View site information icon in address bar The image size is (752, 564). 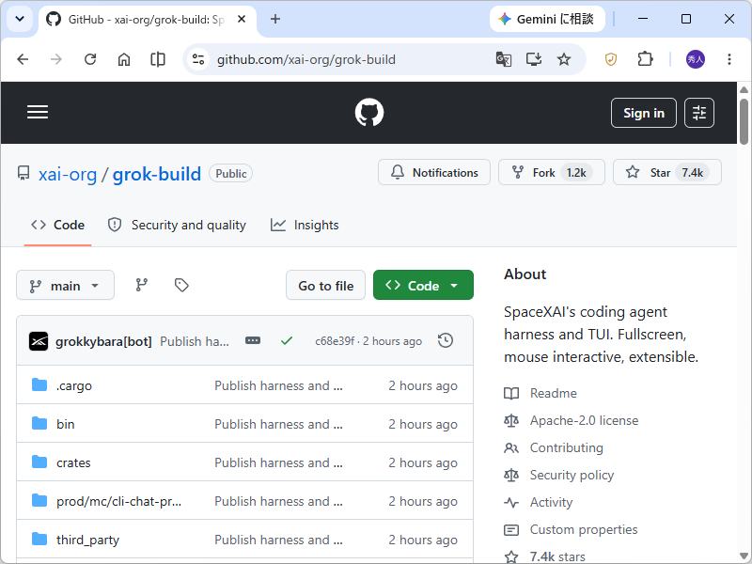pyautogui.click(x=198, y=59)
